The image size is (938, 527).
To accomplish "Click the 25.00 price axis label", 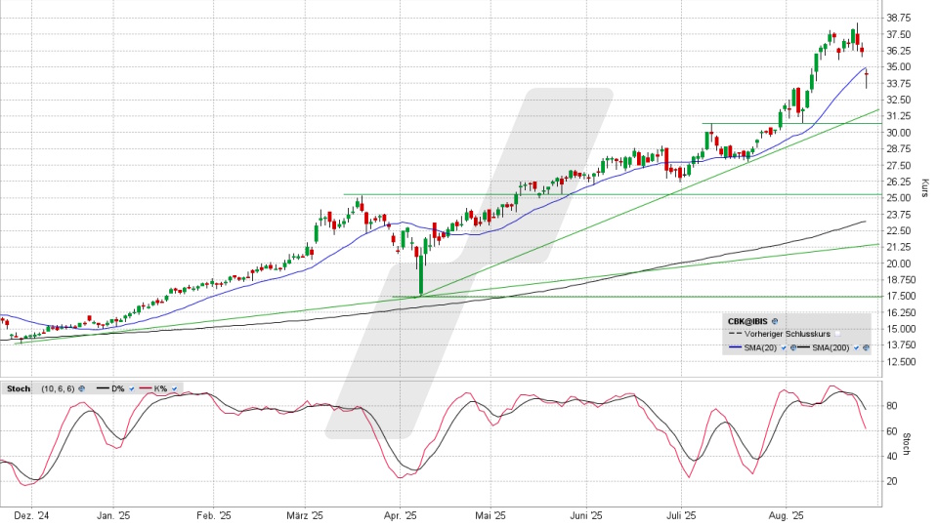I will coord(899,198).
